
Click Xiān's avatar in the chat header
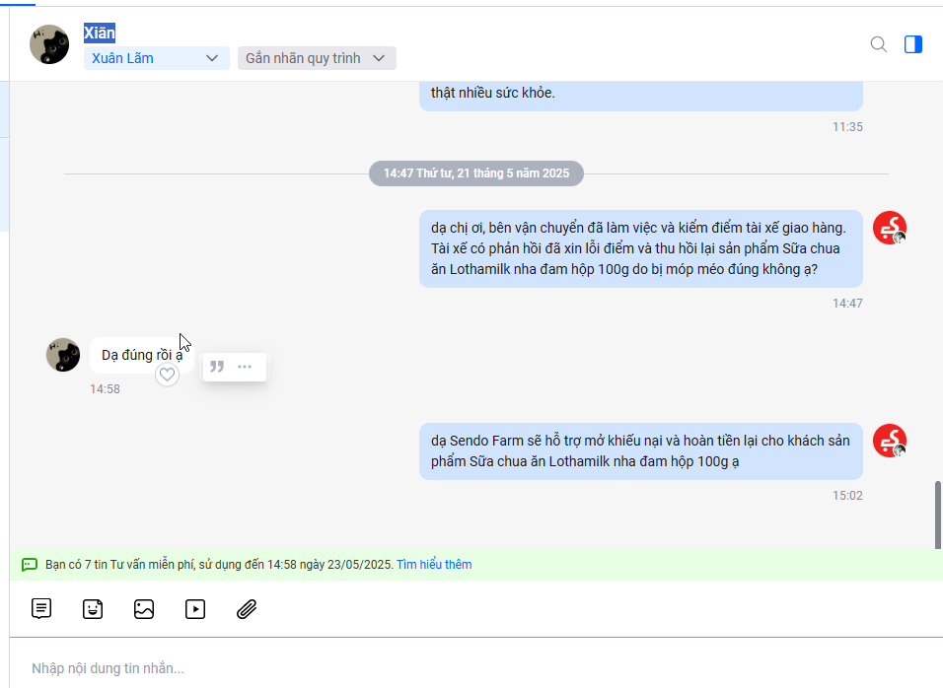(49, 44)
